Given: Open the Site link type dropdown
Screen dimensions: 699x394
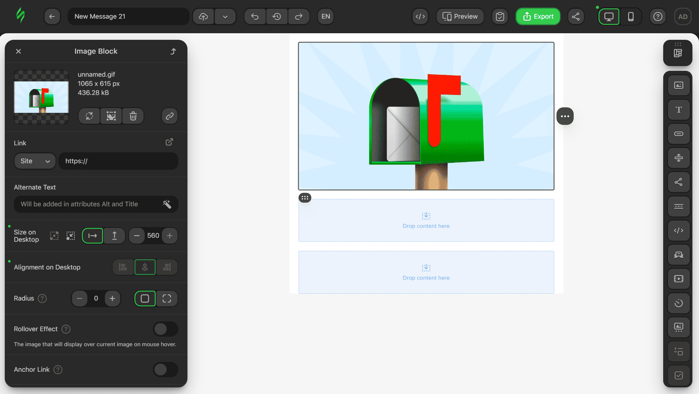Looking at the screenshot, I should [34, 161].
